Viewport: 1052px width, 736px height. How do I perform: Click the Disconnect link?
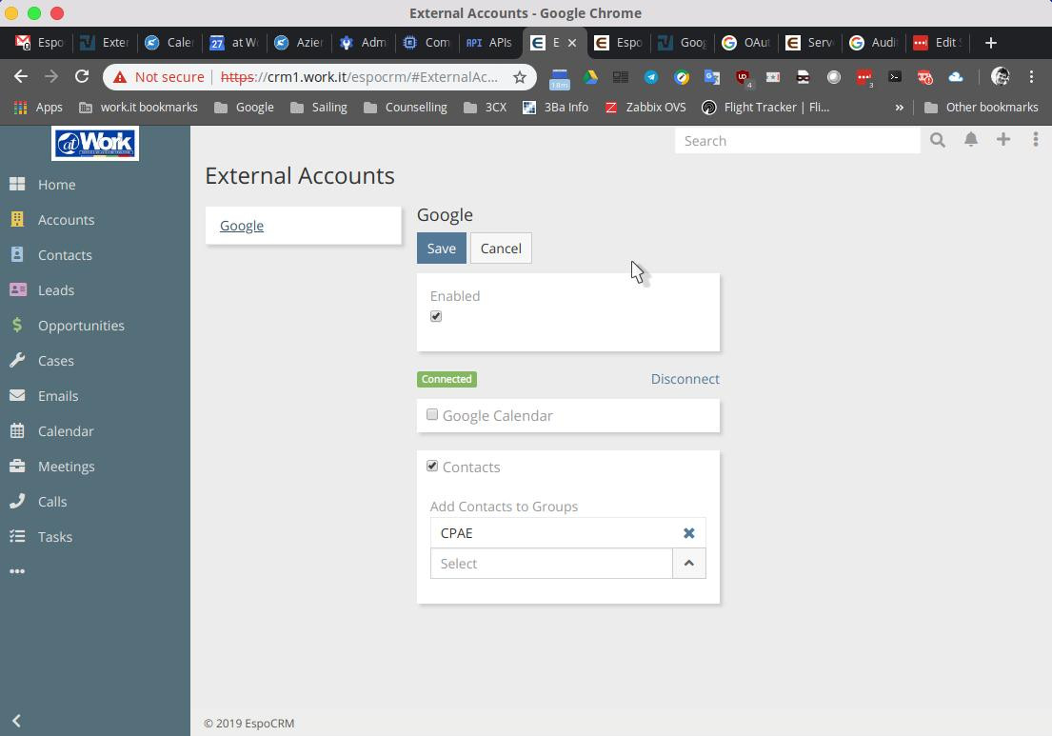[685, 379]
